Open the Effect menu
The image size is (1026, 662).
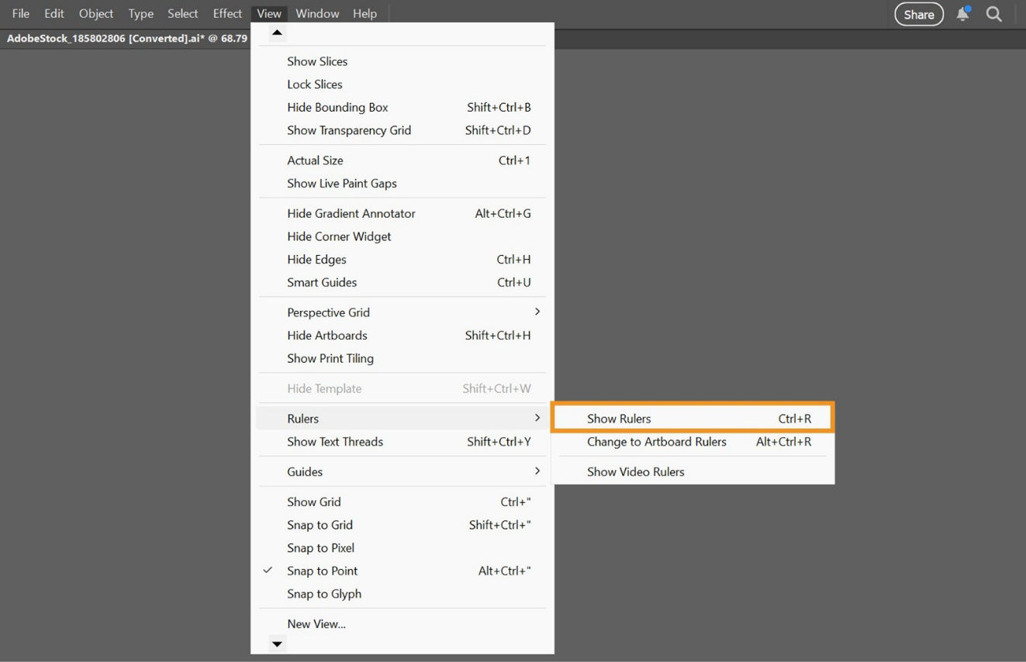coord(226,13)
